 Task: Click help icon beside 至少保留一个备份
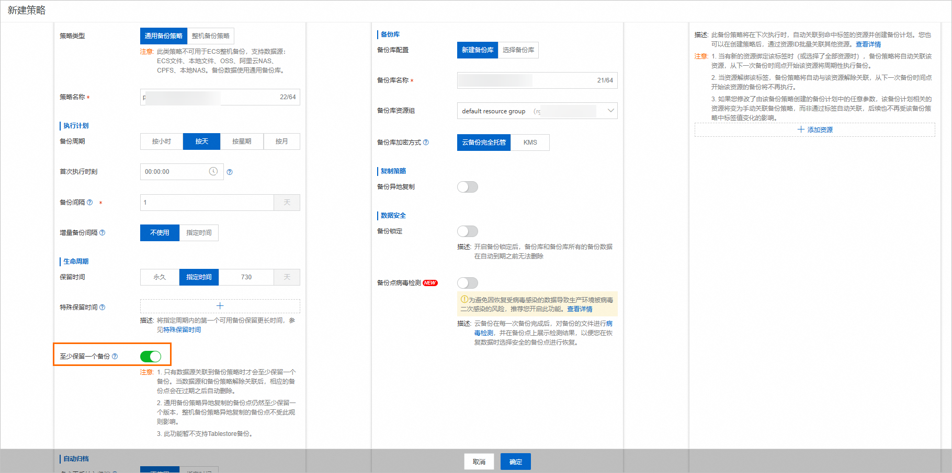pos(115,356)
